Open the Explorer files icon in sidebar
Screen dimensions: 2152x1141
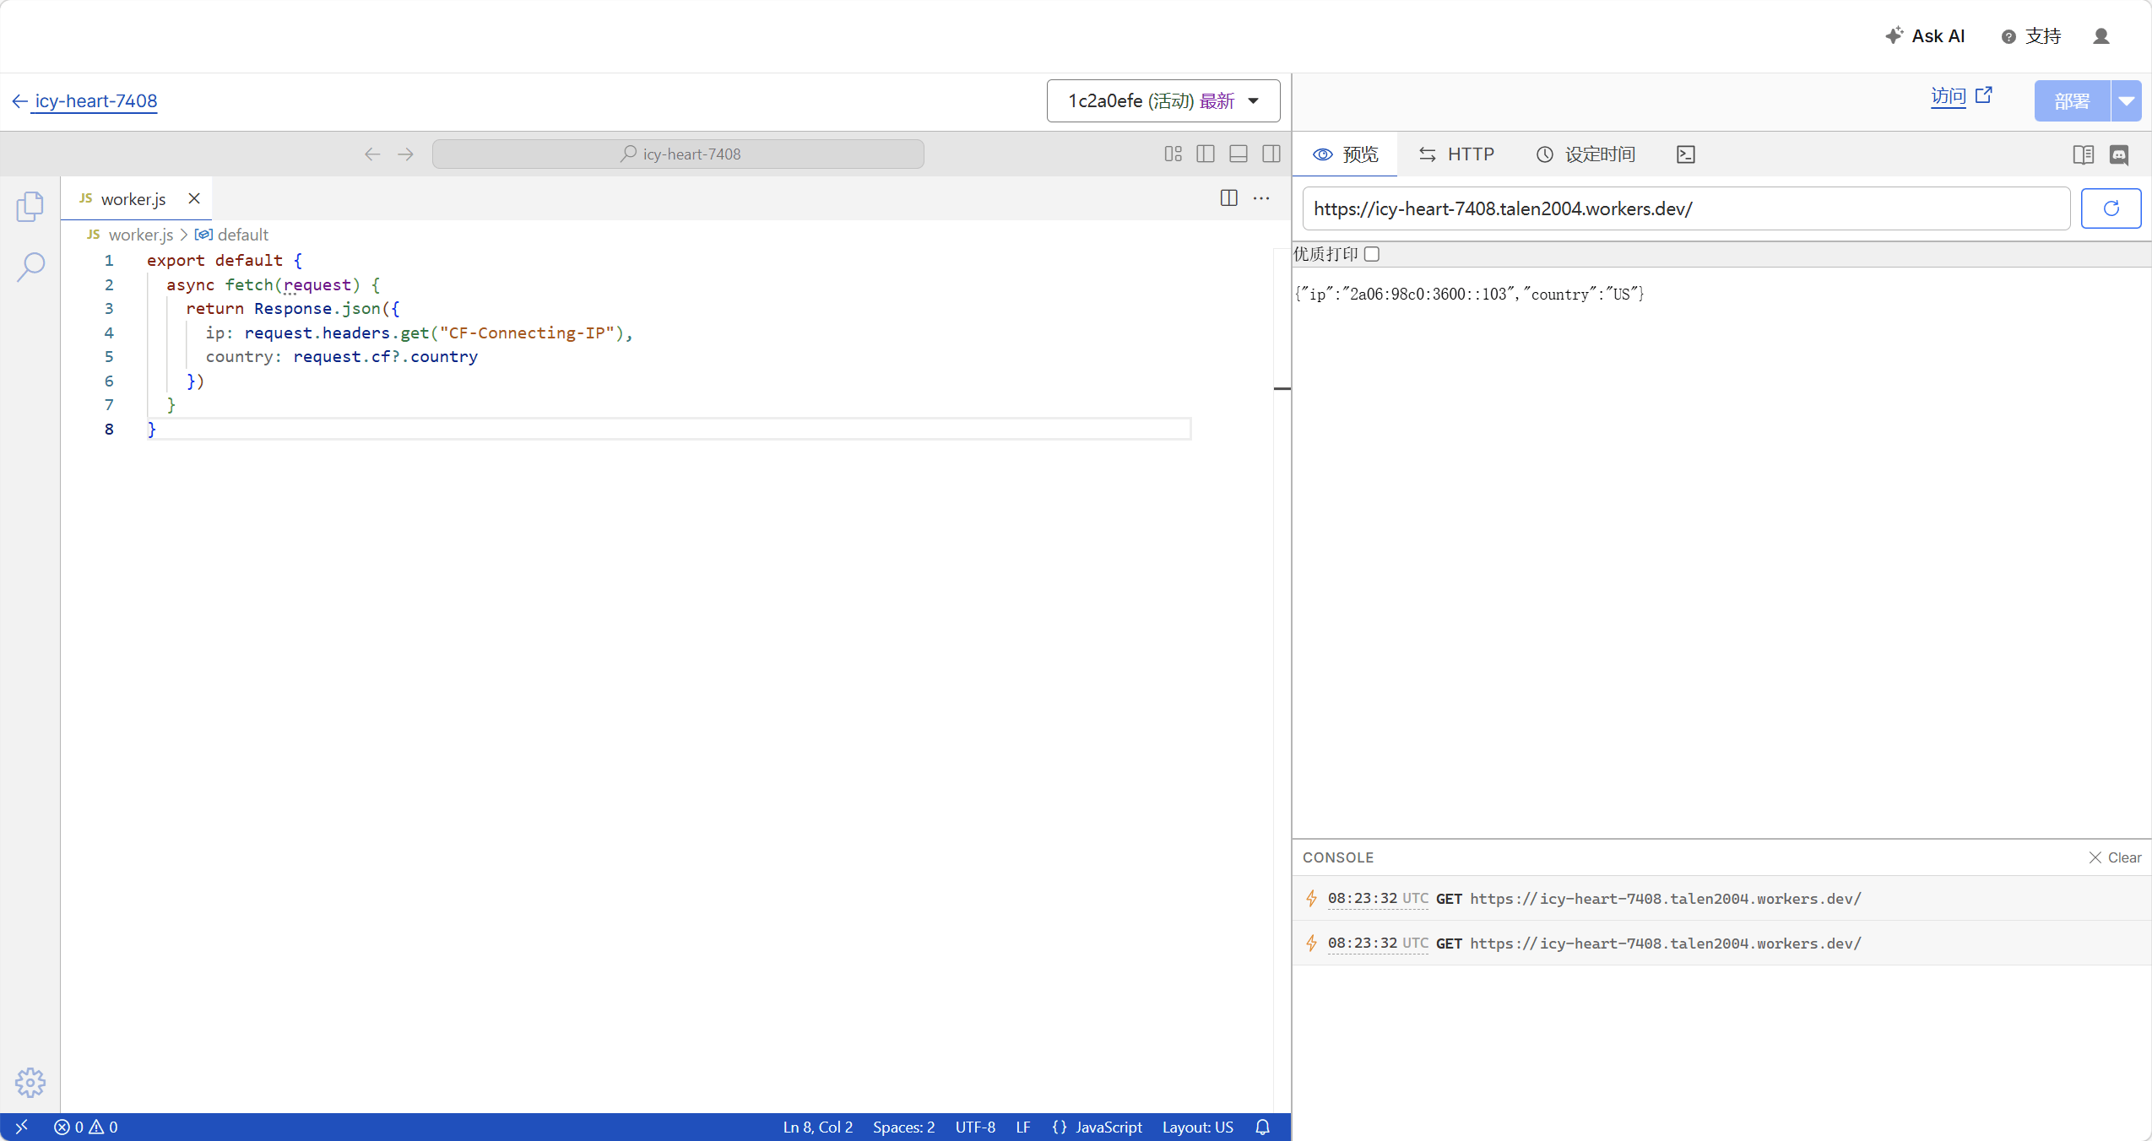tap(30, 206)
